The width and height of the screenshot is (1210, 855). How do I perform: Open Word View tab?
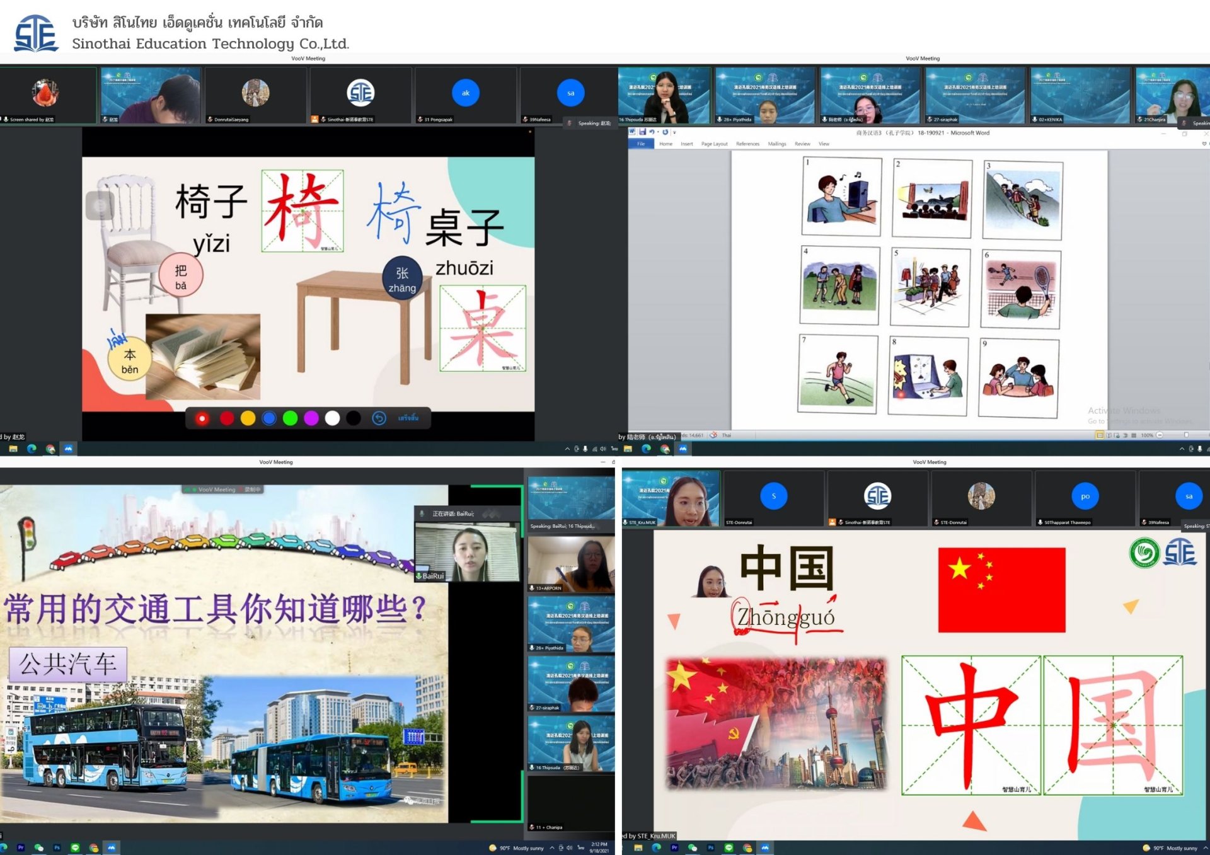pos(824,144)
